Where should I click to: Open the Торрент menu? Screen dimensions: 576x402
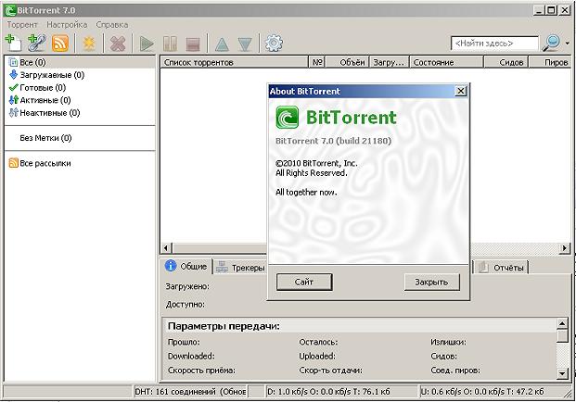coord(22,24)
